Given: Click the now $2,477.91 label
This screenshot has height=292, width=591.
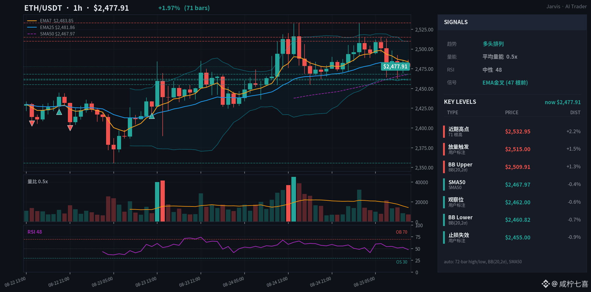Looking at the screenshot, I should (563, 102).
